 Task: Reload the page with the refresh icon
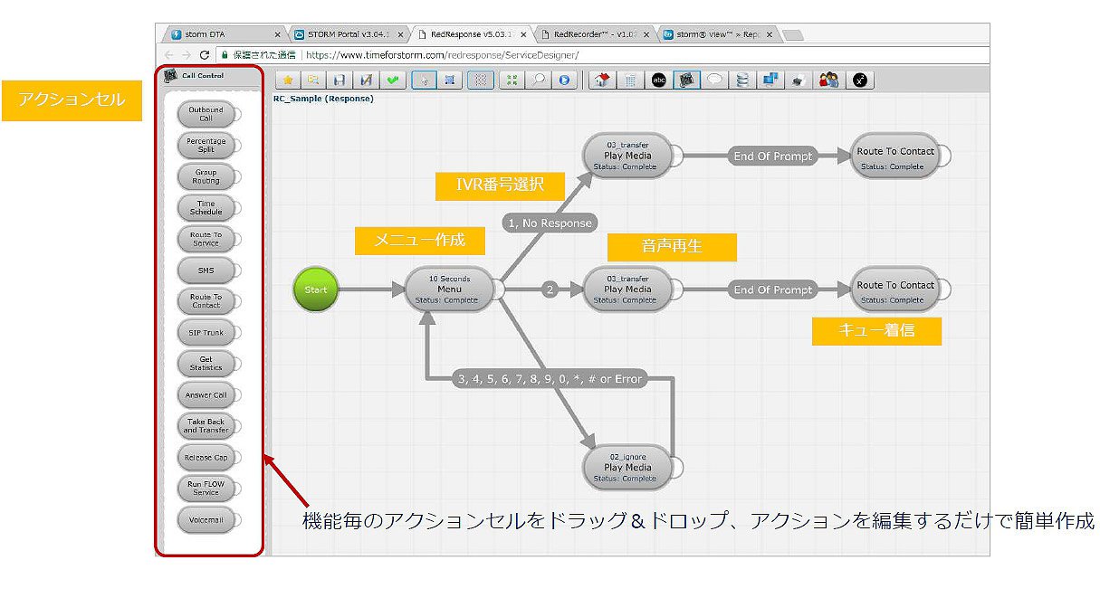pyautogui.click(x=205, y=54)
